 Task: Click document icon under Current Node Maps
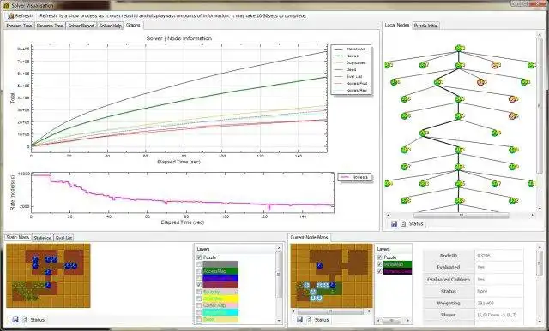point(309,320)
